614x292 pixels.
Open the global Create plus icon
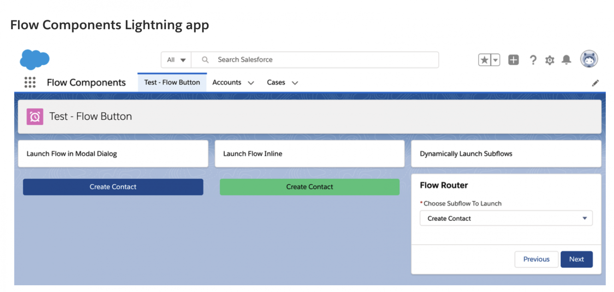[513, 60]
